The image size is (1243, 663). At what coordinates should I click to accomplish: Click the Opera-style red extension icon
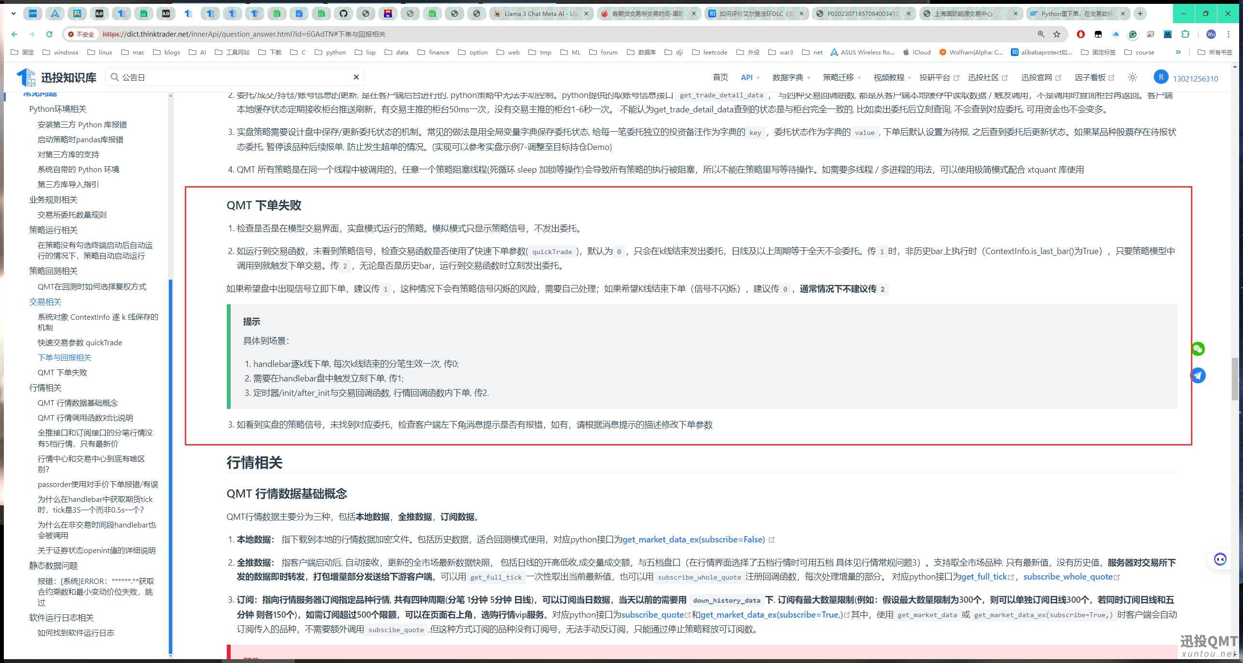[1081, 34]
